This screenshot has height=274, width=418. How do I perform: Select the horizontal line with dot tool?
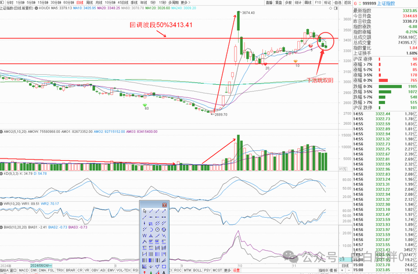[151, 217]
